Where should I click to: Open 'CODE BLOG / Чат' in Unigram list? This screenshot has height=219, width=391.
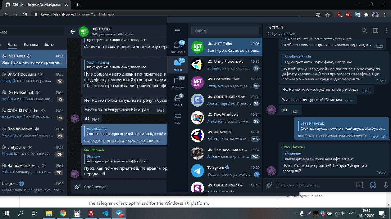[33, 114]
